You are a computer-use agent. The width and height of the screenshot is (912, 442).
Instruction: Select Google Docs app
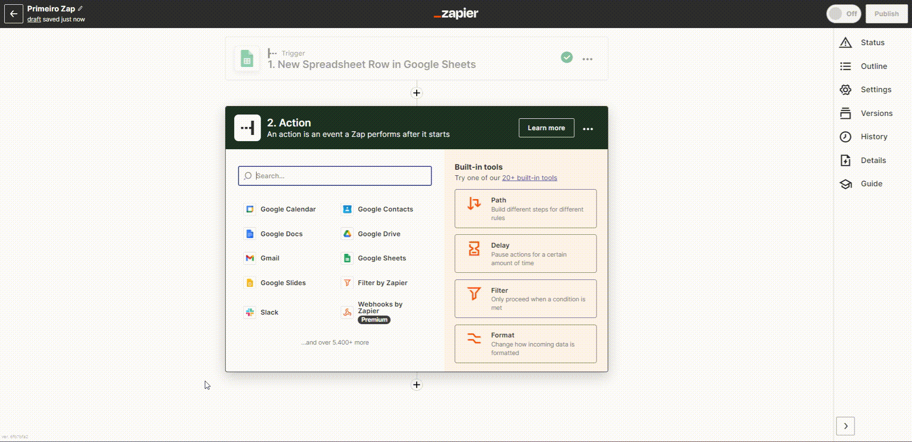274,234
